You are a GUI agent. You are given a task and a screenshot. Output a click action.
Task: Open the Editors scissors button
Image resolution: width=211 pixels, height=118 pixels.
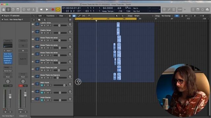[x=33, y=10]
